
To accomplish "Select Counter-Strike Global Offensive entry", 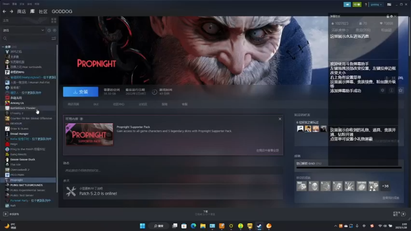I will pyautogui.click(x=28, y=119).
